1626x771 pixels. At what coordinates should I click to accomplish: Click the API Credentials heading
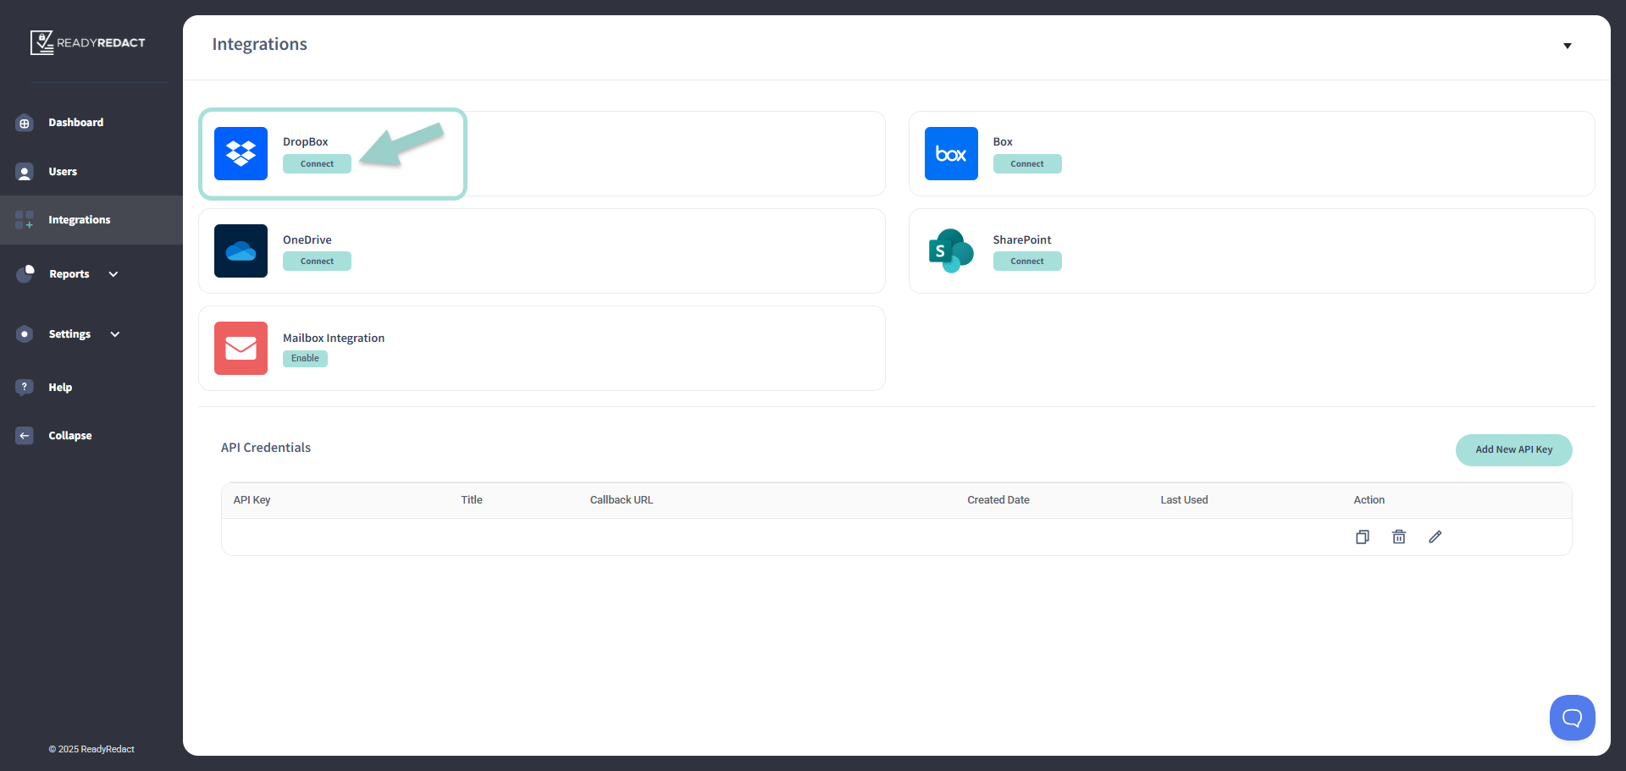(266, 448)
